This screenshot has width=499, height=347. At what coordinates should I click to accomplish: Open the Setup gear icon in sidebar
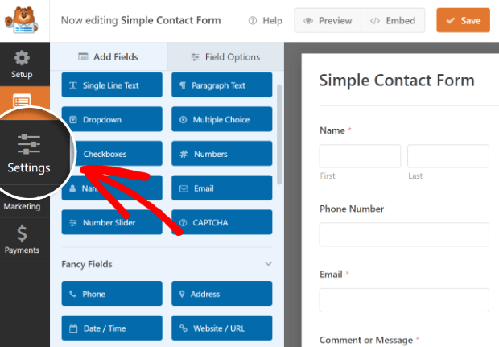(23, 59)
